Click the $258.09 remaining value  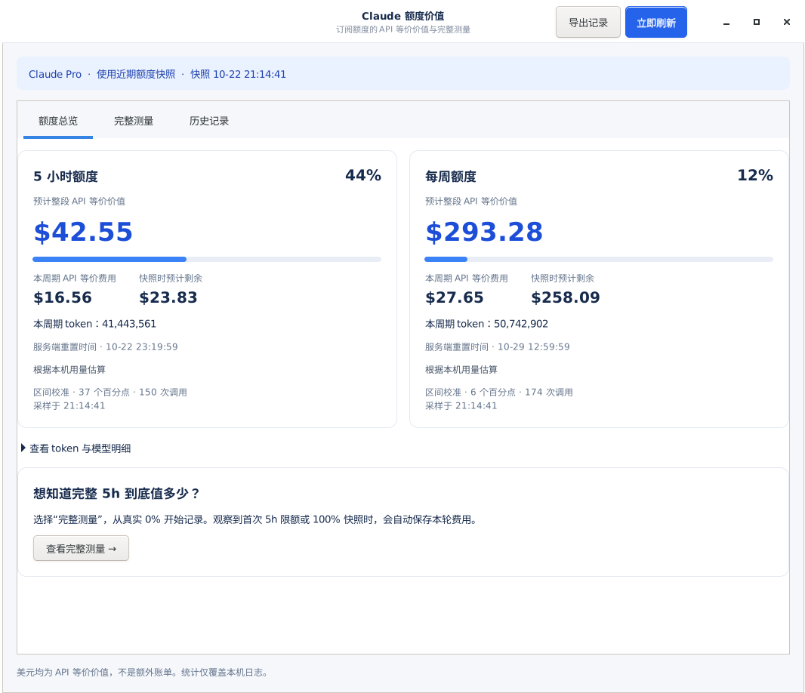point(566,297)
